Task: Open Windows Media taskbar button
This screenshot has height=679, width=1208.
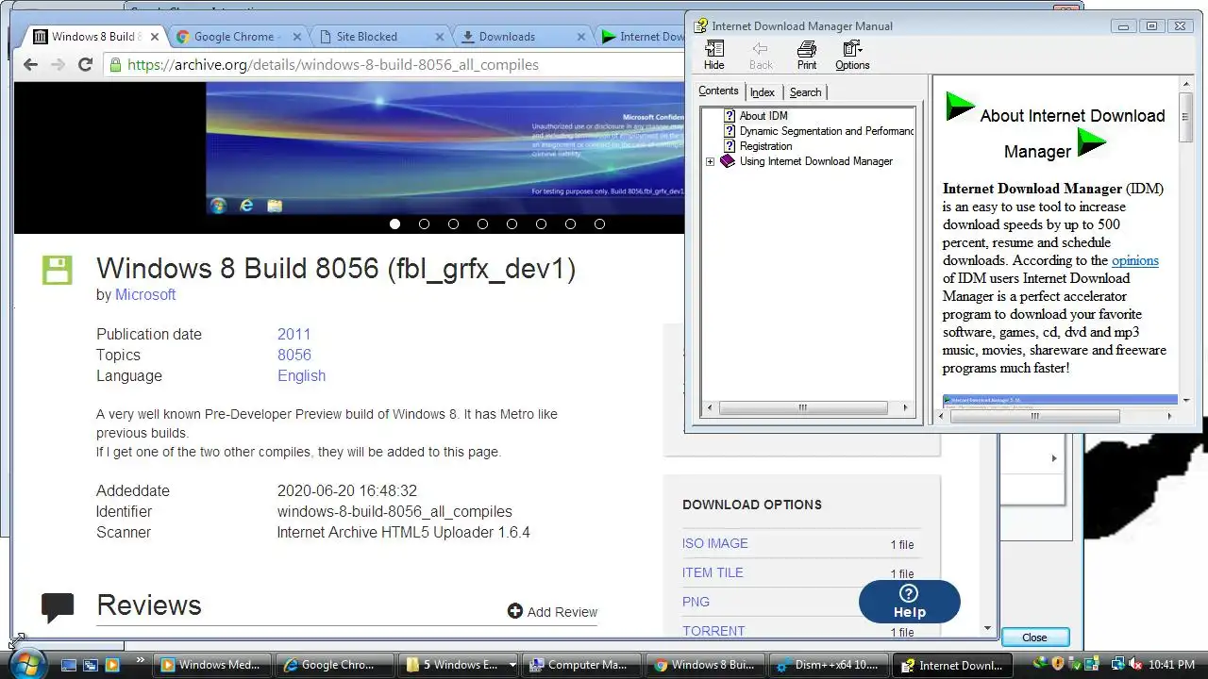Action: tap(210, 665)
